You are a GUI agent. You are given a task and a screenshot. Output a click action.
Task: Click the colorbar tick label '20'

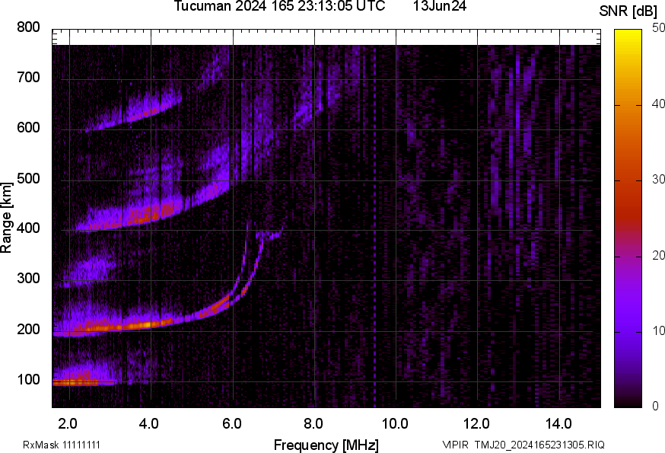click(x=658, y=255)
